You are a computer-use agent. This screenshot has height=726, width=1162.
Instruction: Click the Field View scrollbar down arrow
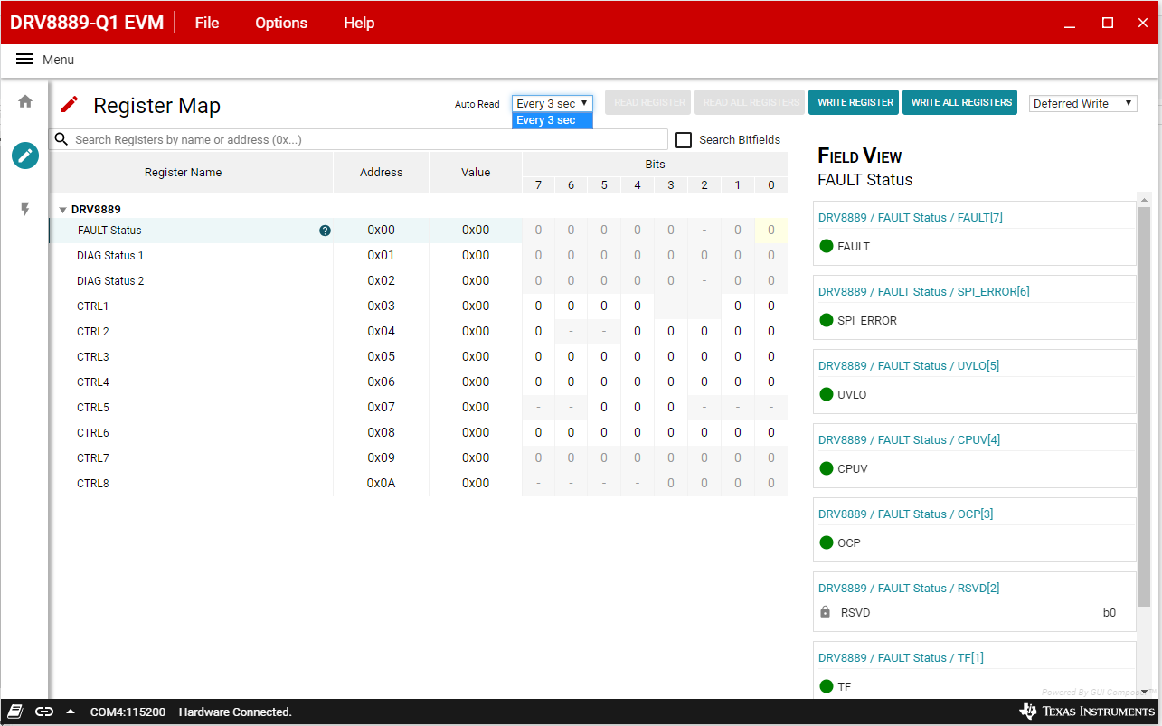point(1144,692)
